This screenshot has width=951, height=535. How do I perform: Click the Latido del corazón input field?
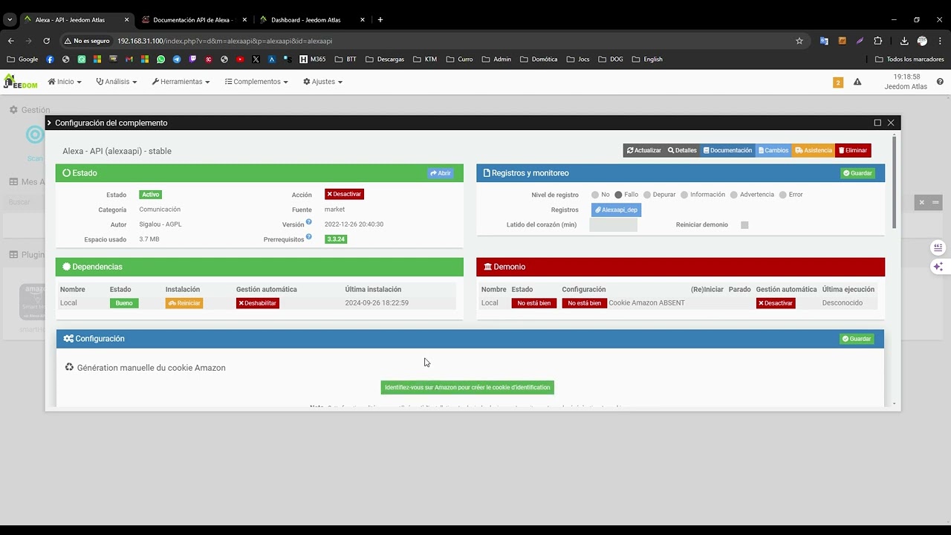[613, 225]
